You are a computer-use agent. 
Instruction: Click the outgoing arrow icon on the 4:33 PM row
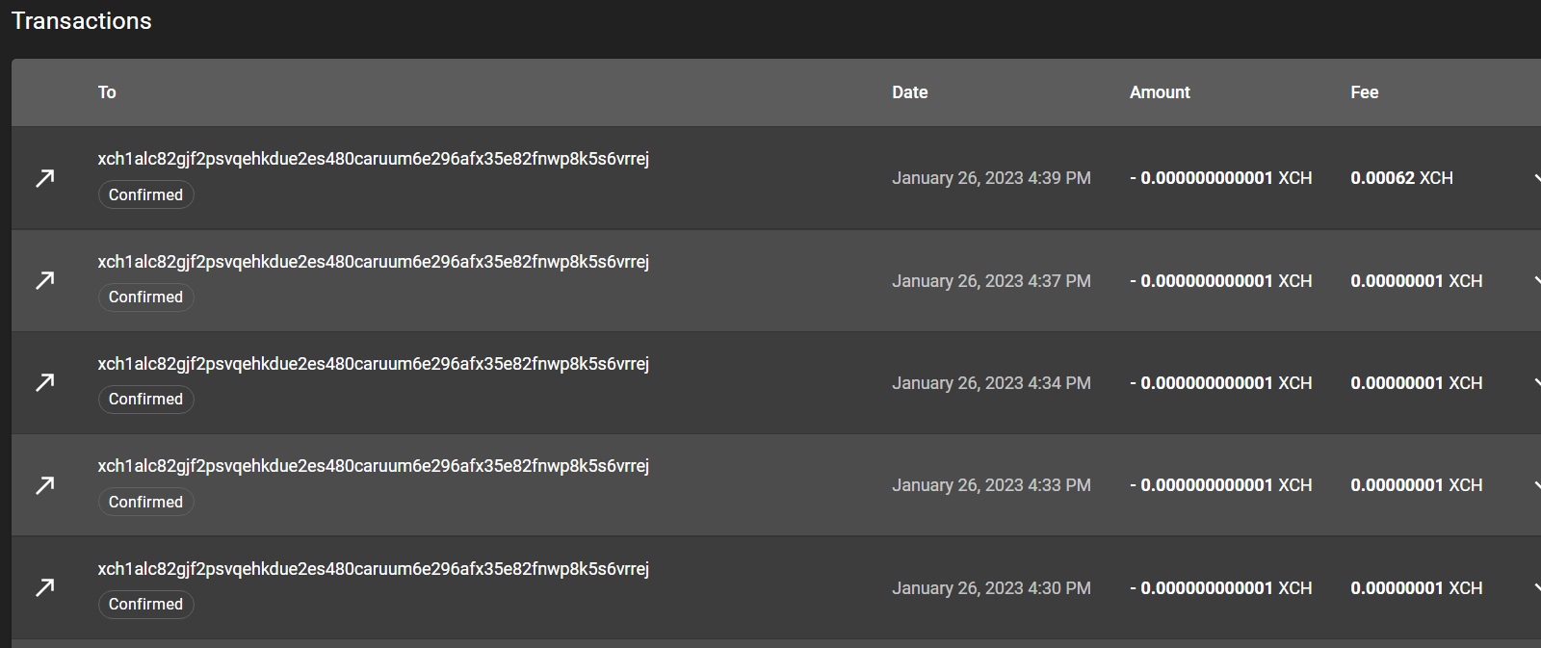pyautogui.click(x=44, y=484)
